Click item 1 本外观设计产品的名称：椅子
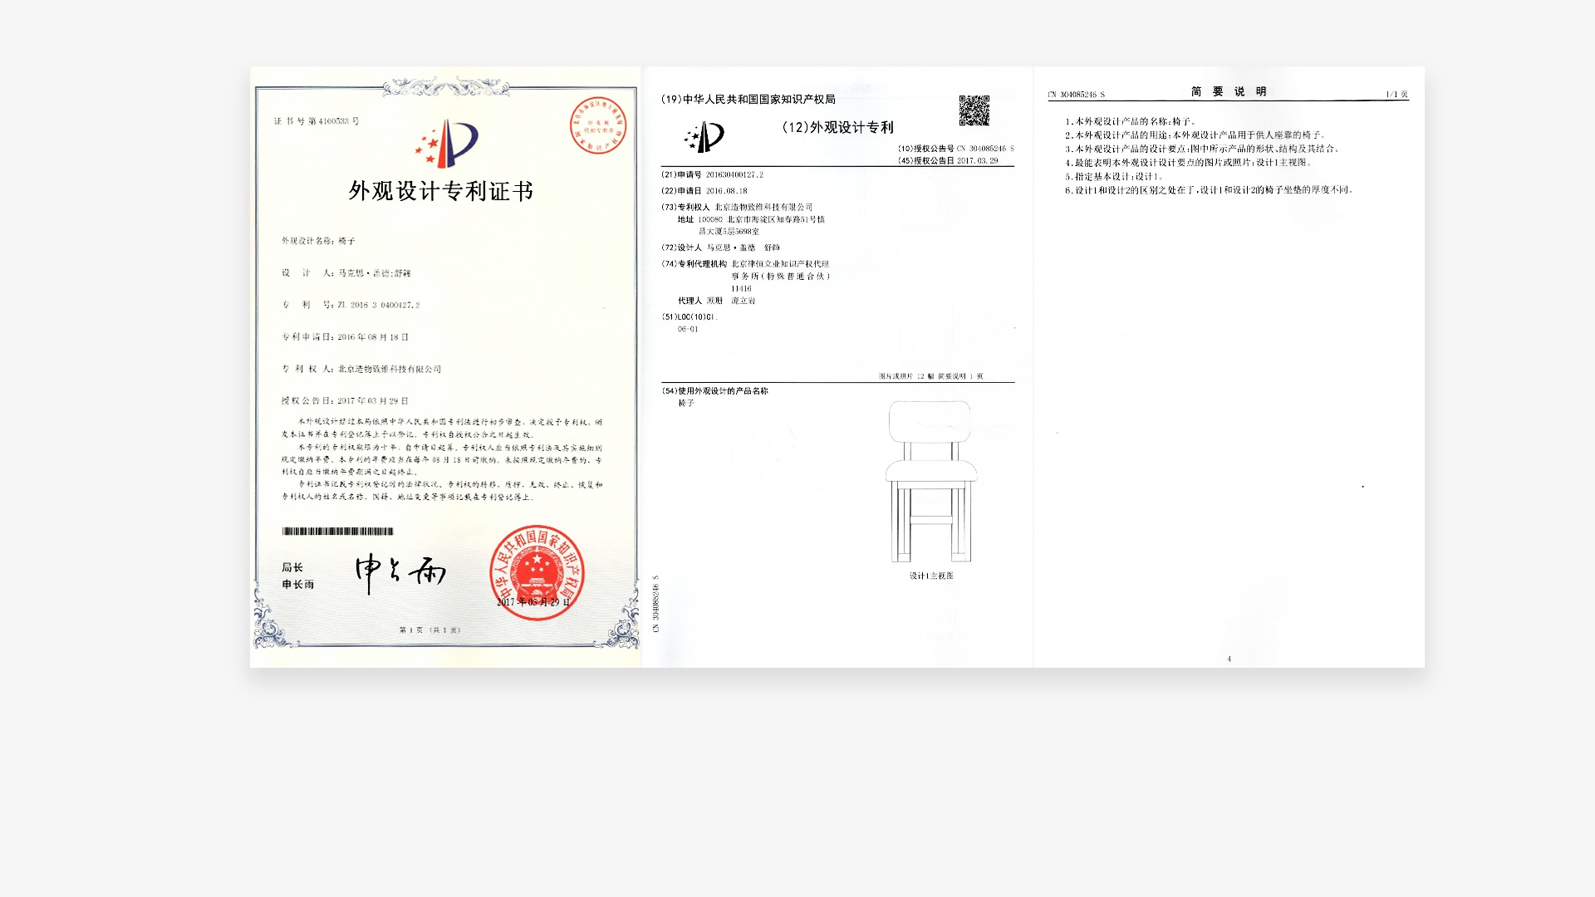Image resolution: width=1595 pixels, height=897 pixels. [1131, 121]
